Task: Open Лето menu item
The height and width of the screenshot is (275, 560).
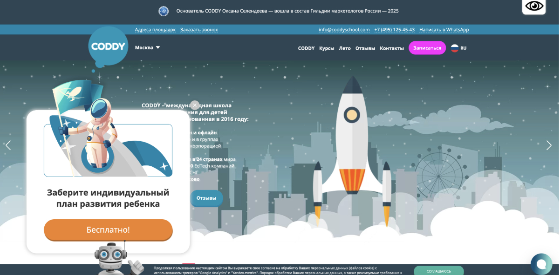Action: tap(345, 48)
